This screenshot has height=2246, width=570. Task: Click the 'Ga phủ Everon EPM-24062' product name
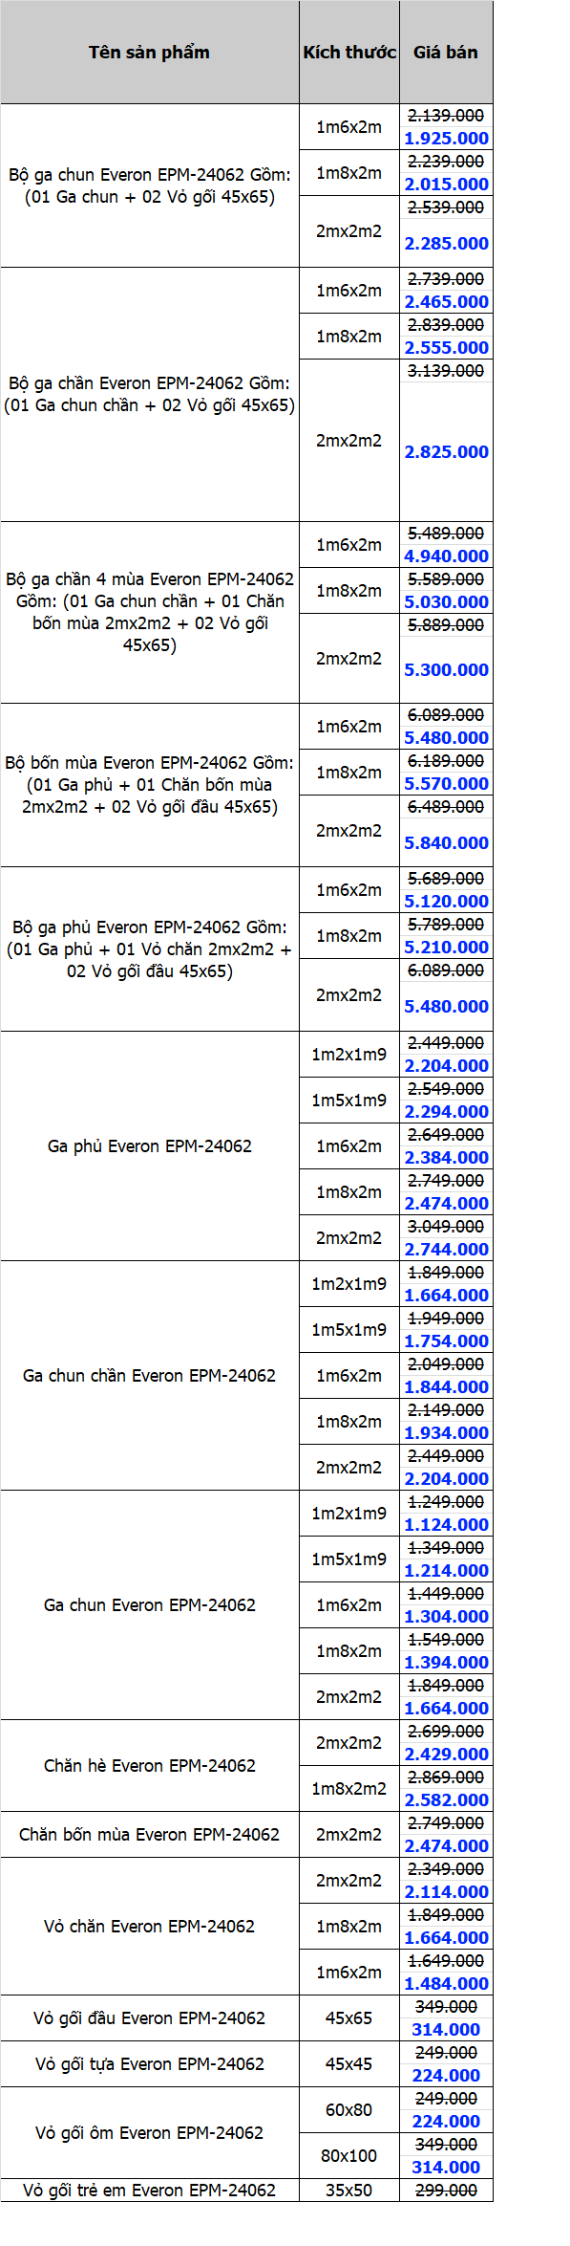click(x=150, y=1145)
